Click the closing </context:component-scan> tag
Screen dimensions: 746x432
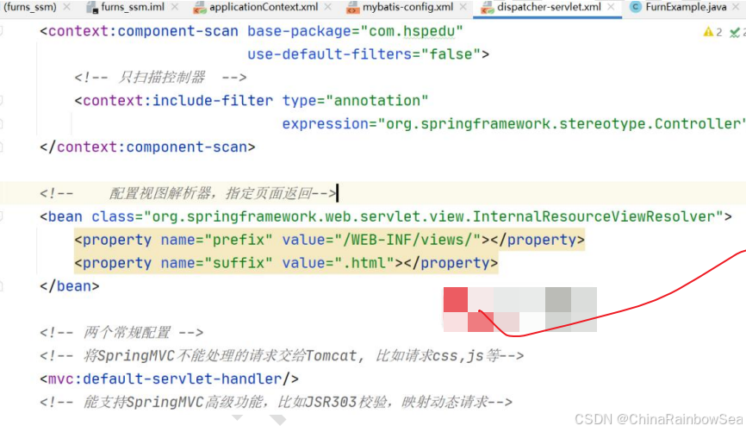[147, 147]
